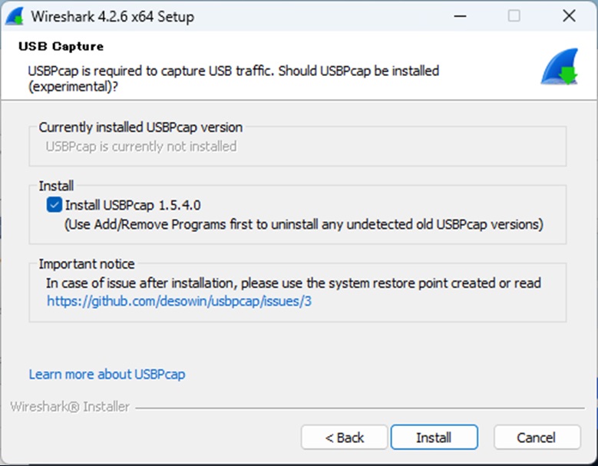Go back with the "< Back" button

point(344,438)
